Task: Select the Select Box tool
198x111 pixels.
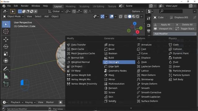Action: pyautogui.click(x=6, y=24)
